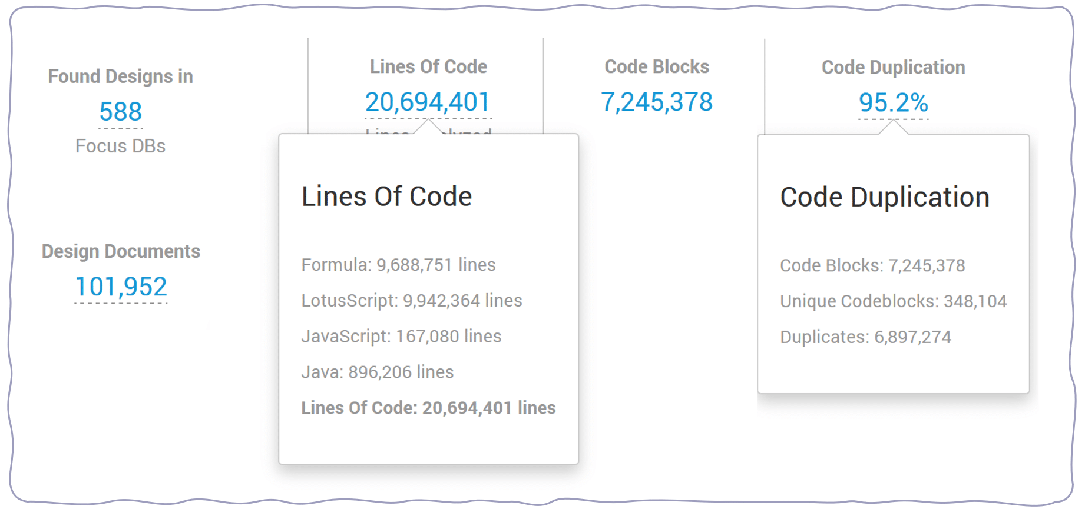Screen dimensions: 1085x509
Task: Click the Found Designs in heading
Action: coord(121,76)
